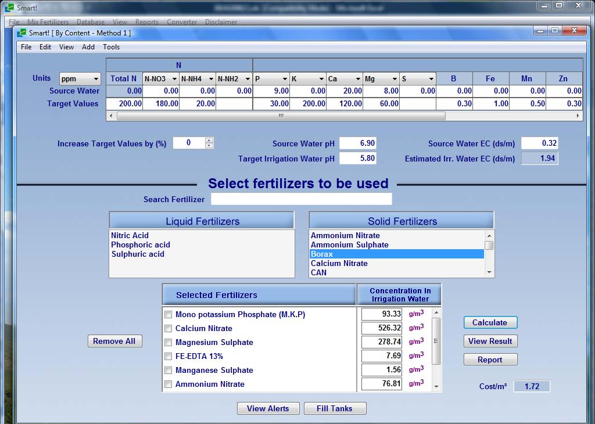This screenshot has width=595, height=424.
Task: Click the Solid Fertilizers list scroll-down arrow
Action: [x=489, y=272]
